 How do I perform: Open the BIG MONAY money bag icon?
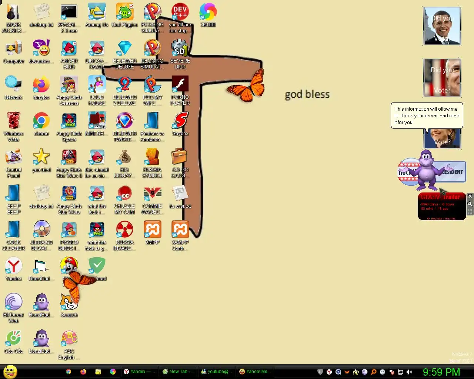click(125, 163)
